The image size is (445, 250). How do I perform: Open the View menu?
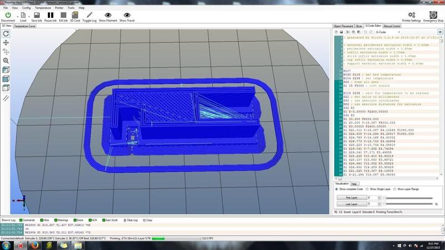pos(15,8)
